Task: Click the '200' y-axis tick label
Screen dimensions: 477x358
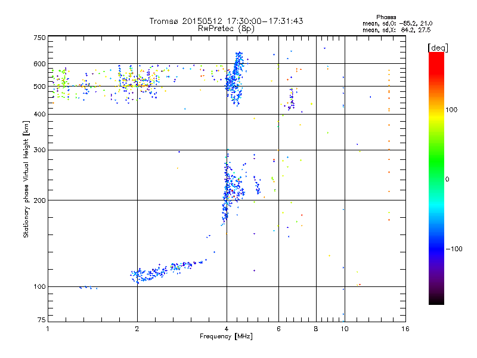Action: pos(39,200)
